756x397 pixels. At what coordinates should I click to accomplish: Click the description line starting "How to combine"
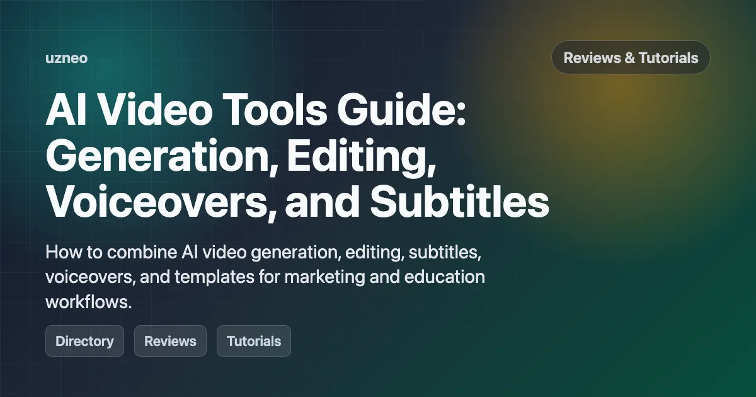(x=264, y=253)
